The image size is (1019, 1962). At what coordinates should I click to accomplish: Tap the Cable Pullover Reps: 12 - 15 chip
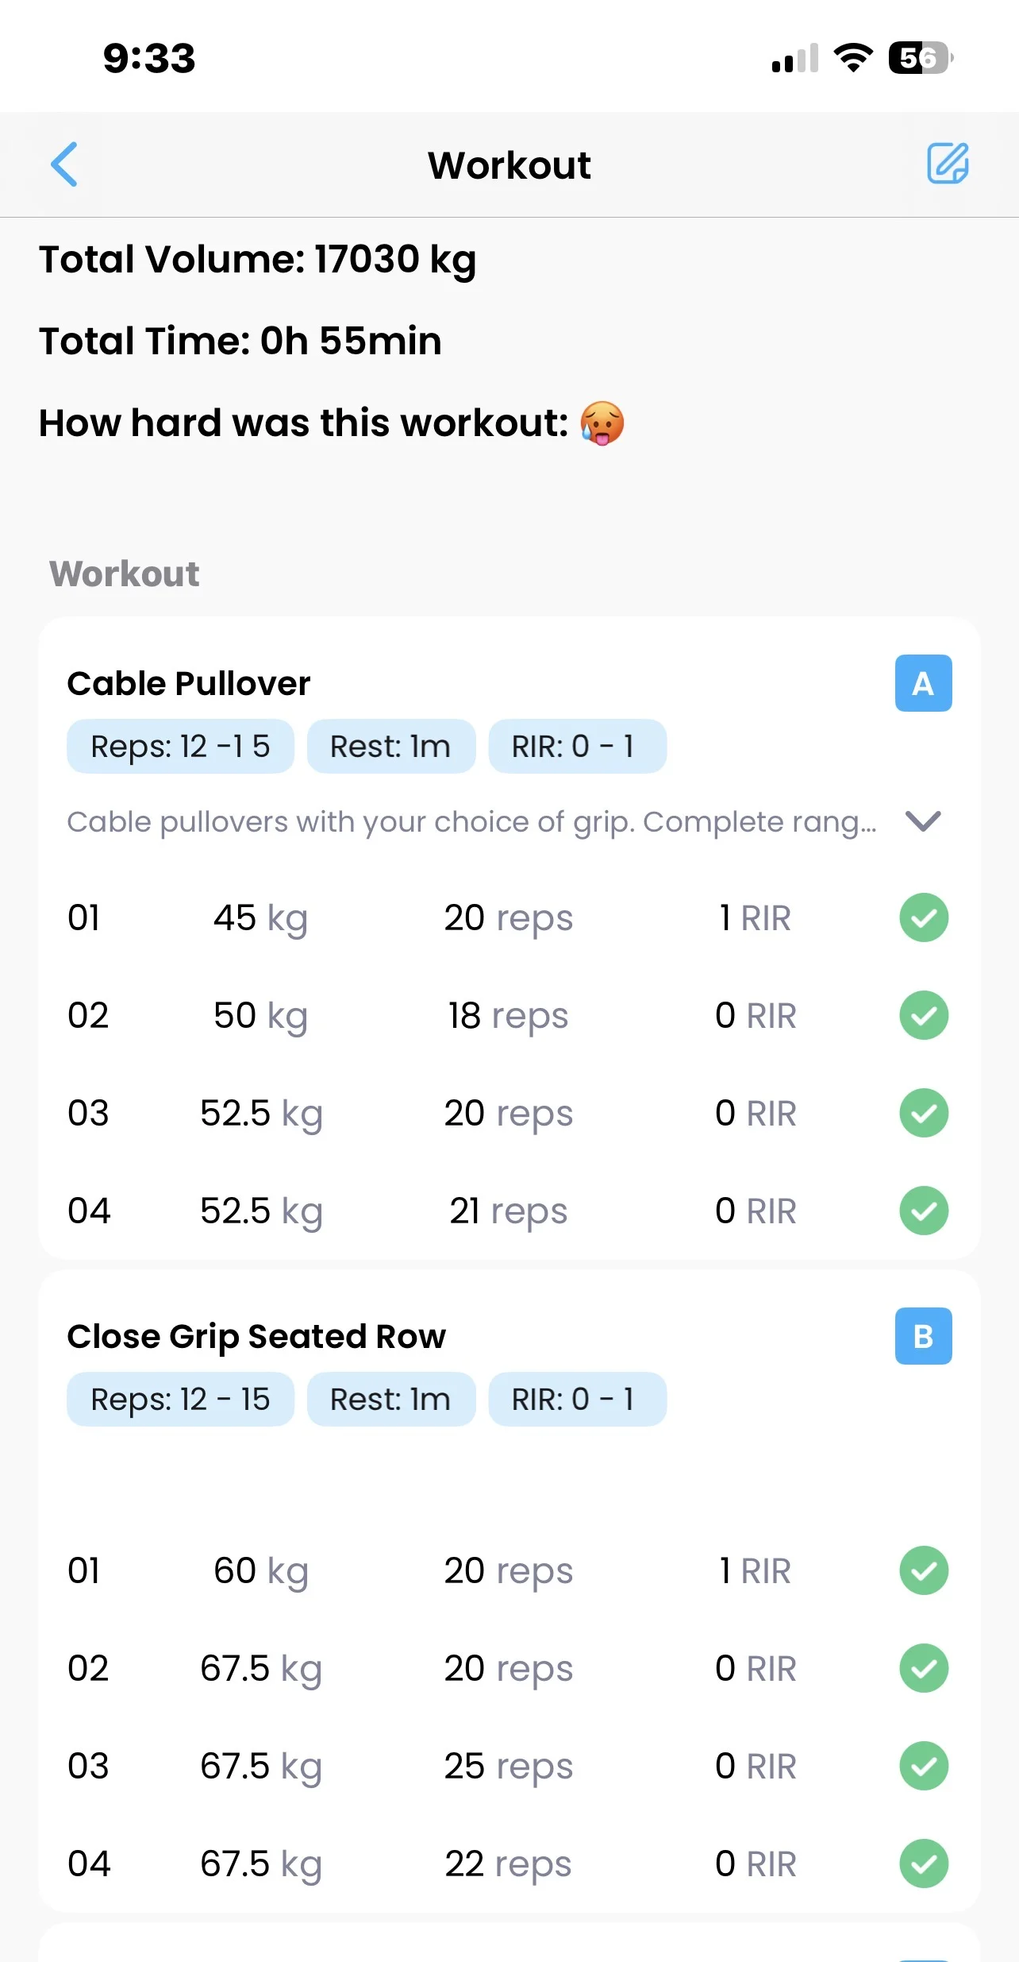(x=180, y=747)
